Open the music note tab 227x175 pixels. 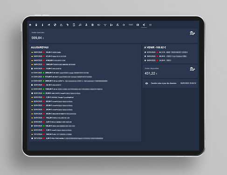pos(80,25)
